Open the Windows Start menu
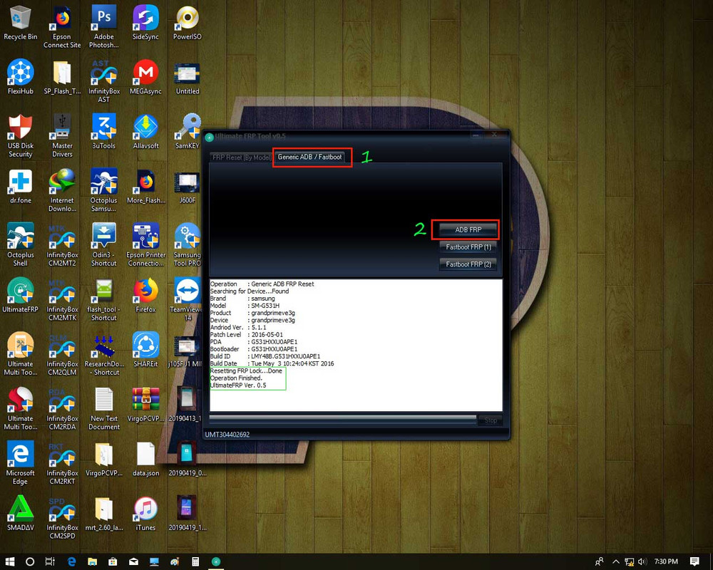The height and width of the screenshot is (570, 713). point(9,561)
